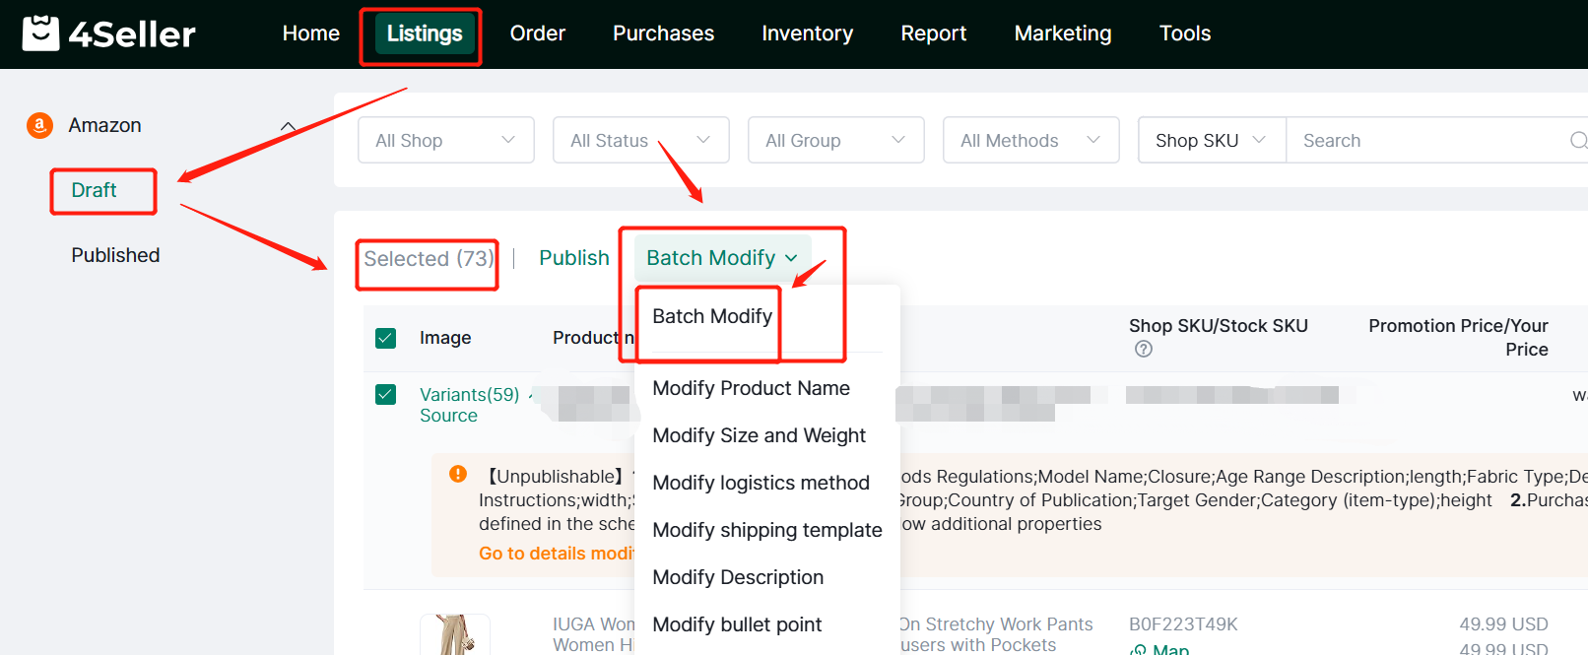
Task: Click the Search input field
Action: click(1428, 141)
